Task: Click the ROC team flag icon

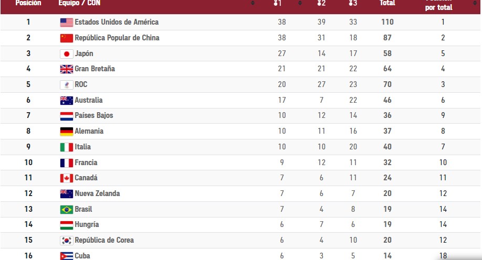Action: click(x=66, y=84)
